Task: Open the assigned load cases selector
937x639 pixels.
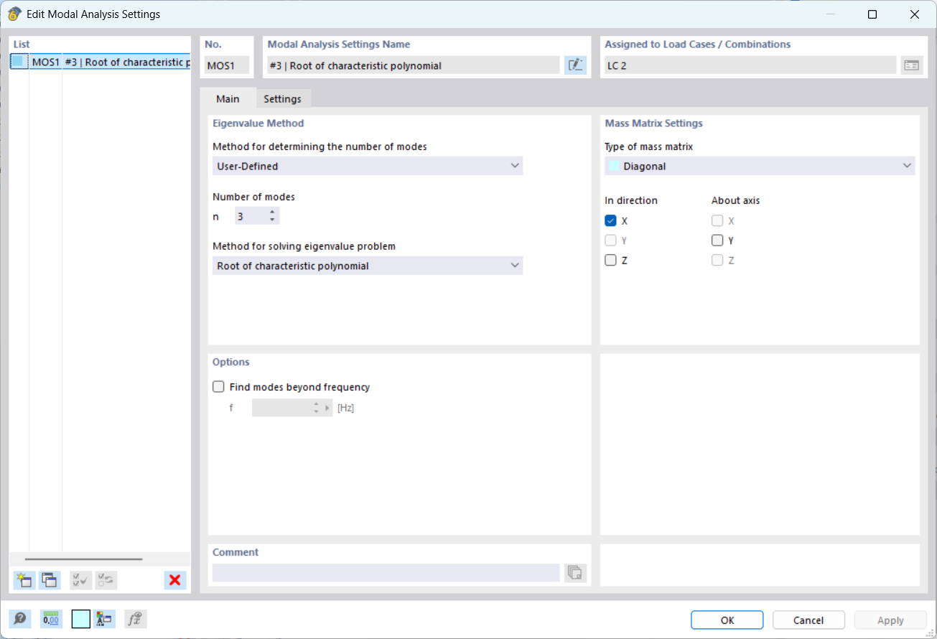Action: click(x=911, y=65)
